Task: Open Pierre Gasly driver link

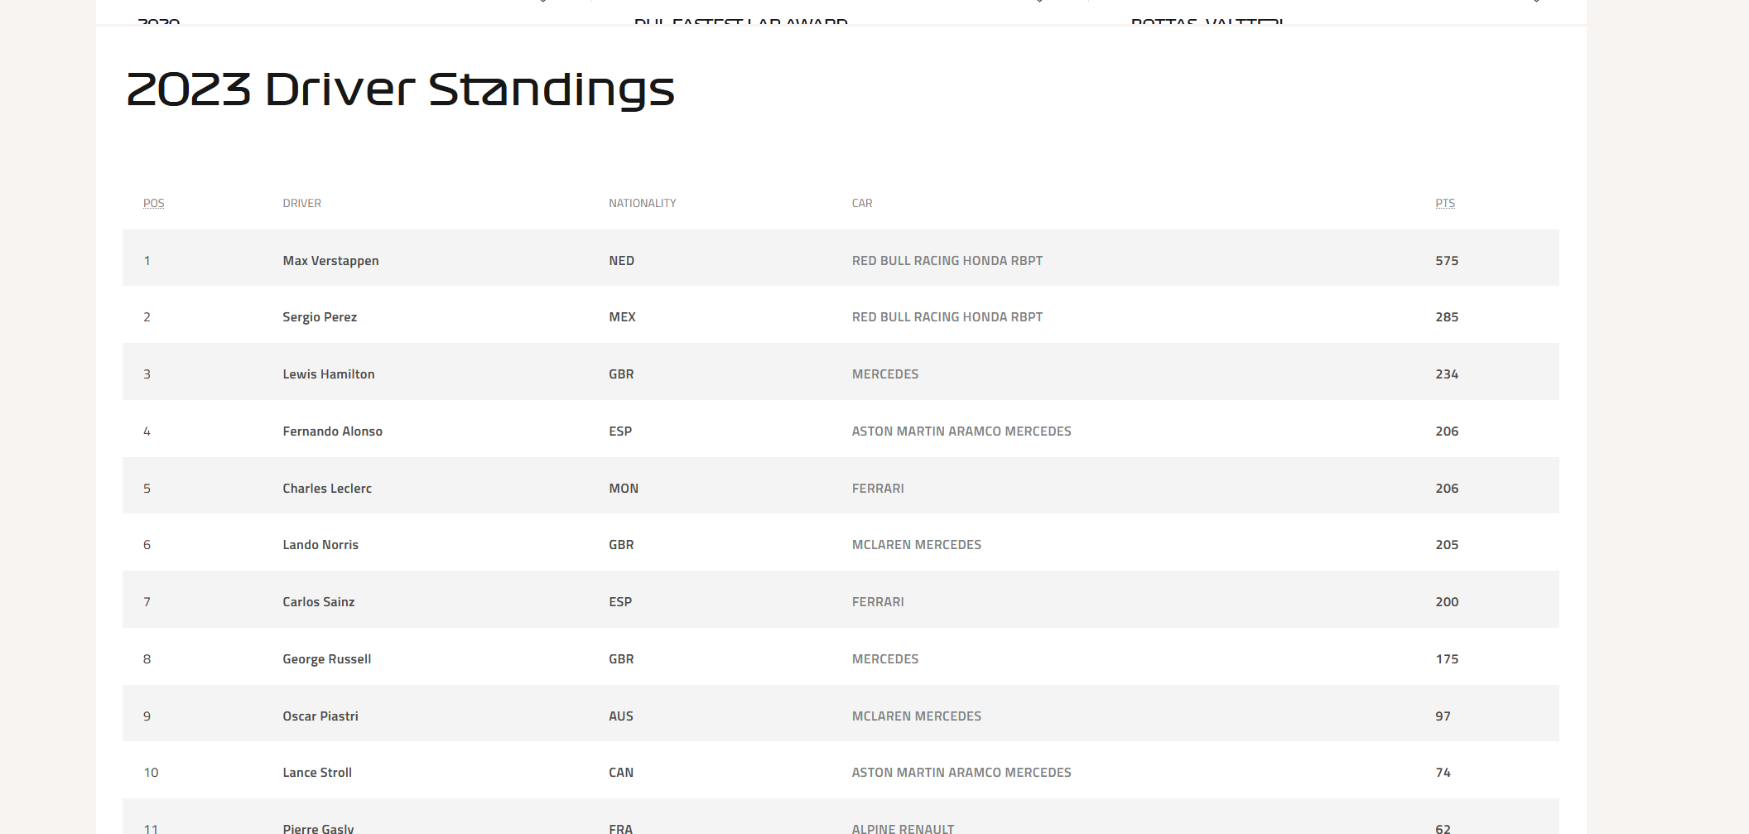Action: 318,828
